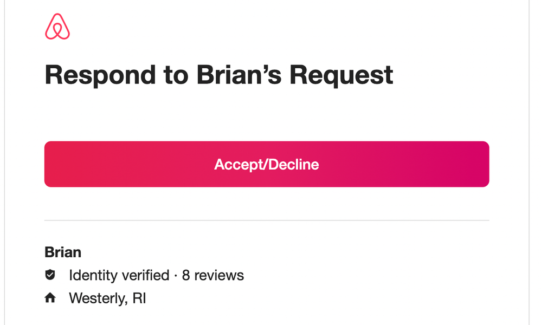Click the word Westerly
The width and height of the screenshot is (541, 325).
tap(98, 298)
